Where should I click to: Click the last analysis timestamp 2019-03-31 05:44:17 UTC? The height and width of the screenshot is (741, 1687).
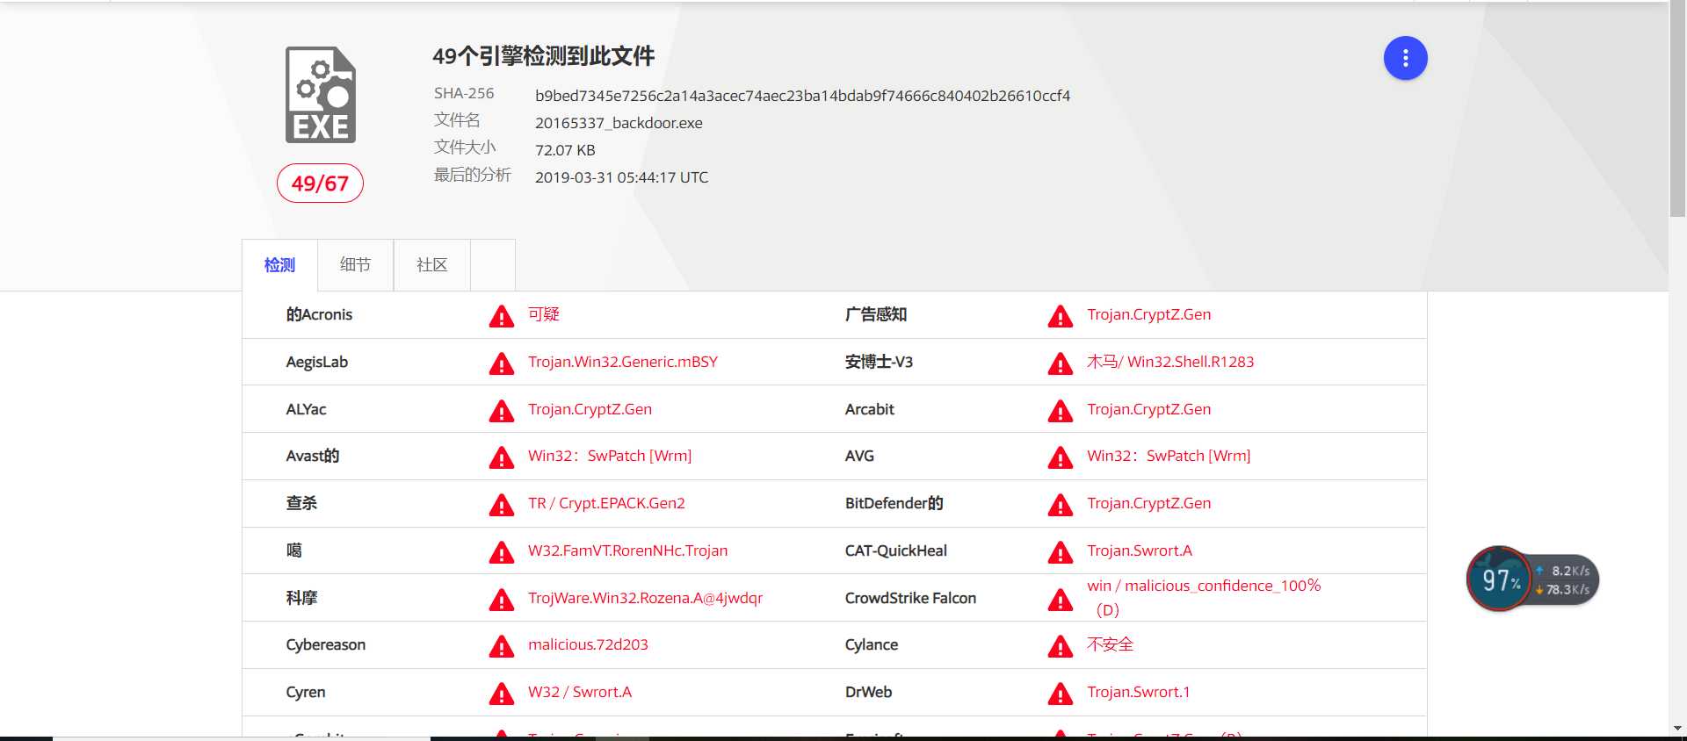pyautogui.click(x=621, y=177)
